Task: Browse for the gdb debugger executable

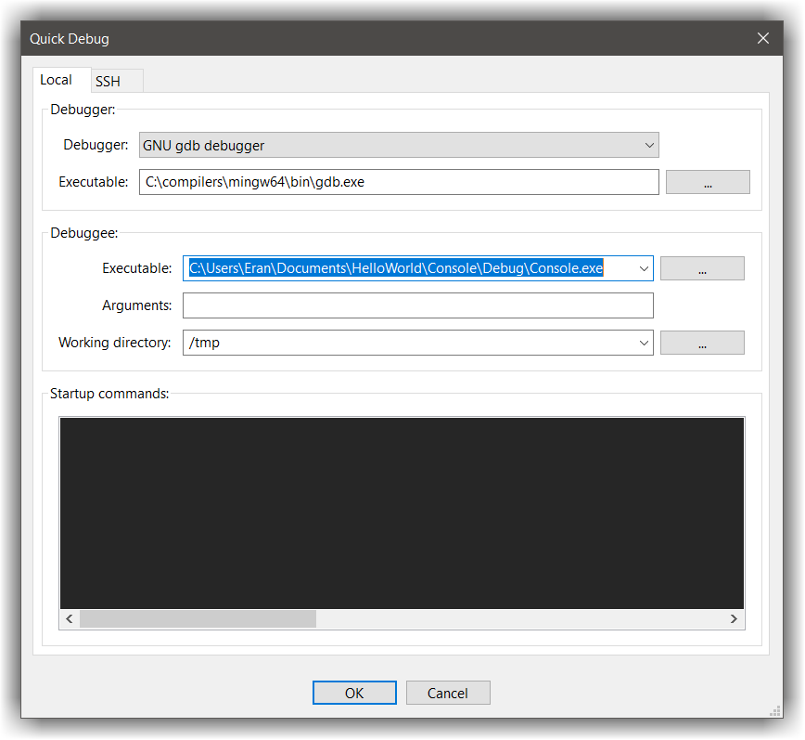Action: (x=708, y=181)
